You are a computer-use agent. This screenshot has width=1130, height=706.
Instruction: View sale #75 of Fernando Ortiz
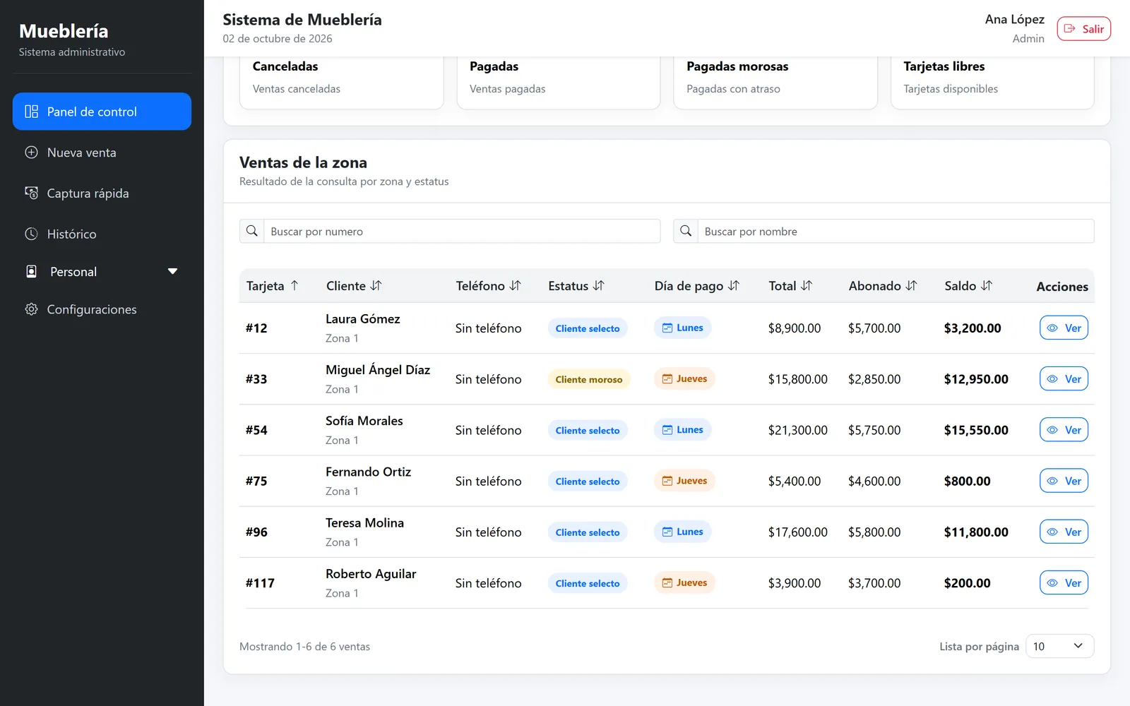coord(1064,481)
